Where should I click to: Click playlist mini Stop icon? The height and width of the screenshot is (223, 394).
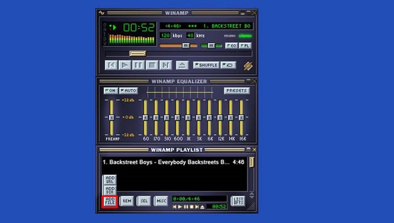[191, 207]
